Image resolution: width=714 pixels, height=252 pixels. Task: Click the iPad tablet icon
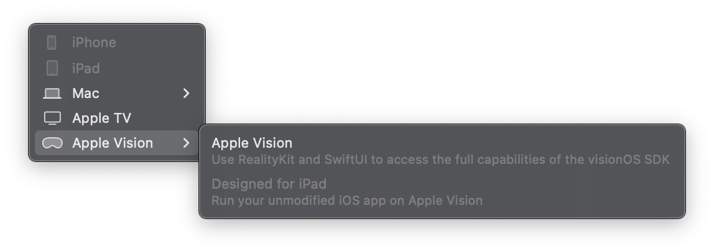click(52, 68)
